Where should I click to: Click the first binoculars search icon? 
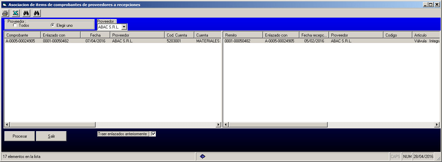pos(26,13)
